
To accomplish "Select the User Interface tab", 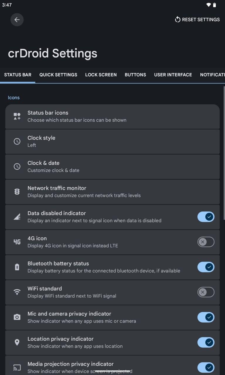I will tap(173, 75).
